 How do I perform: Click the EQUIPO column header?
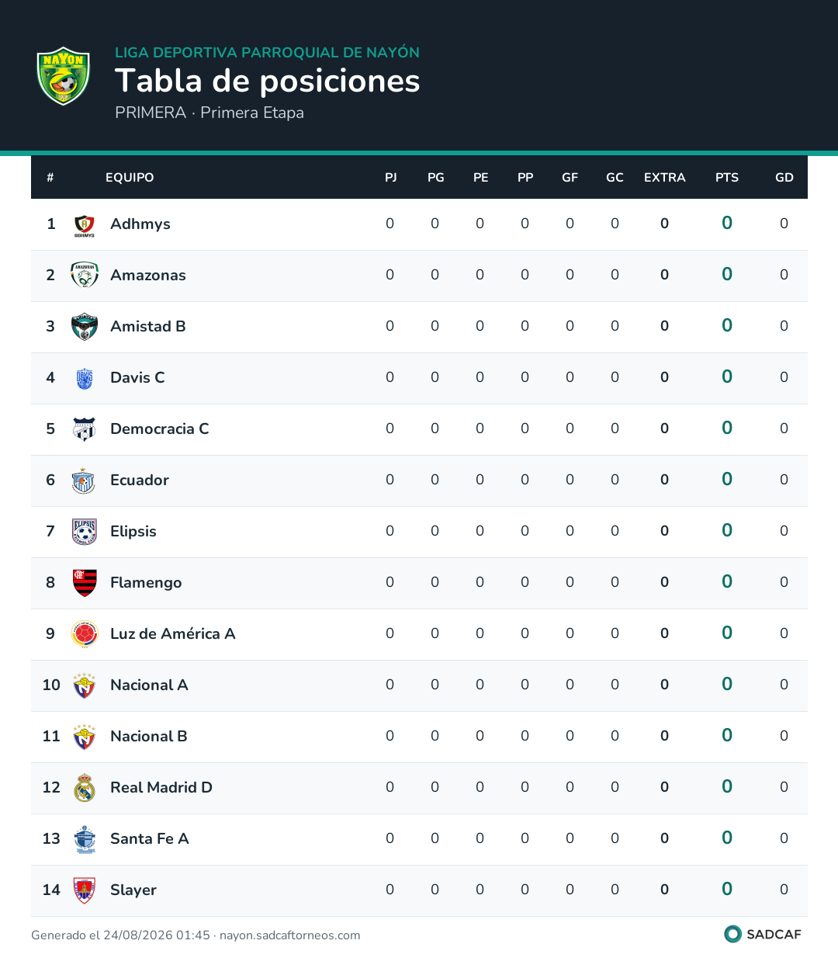click(x=130, y=178)
